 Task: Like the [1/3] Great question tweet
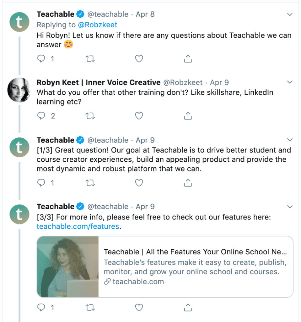[139, 183]
